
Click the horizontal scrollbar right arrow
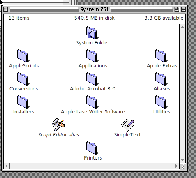176,166
